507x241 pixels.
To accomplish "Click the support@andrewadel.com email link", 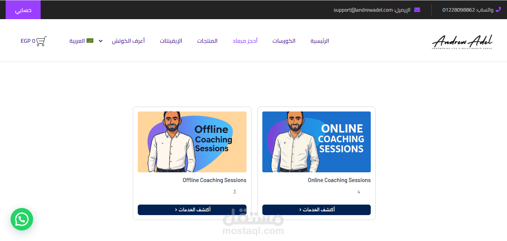I will tap(363, 10).
